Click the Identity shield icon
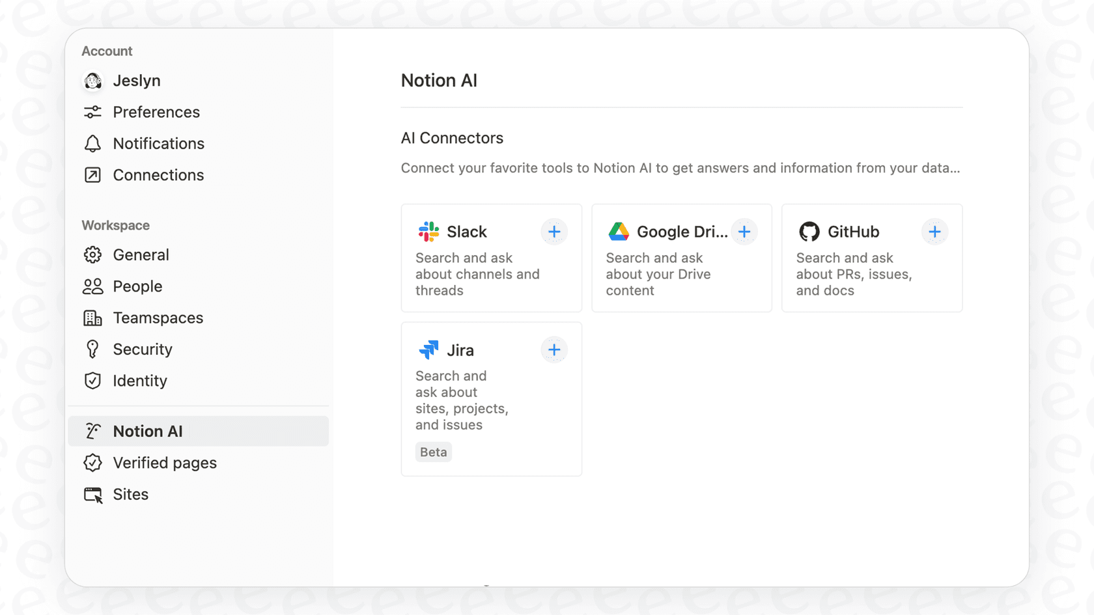Image resolution: width=1094 pixels, height=615 pixels. (x=93, y=381)
